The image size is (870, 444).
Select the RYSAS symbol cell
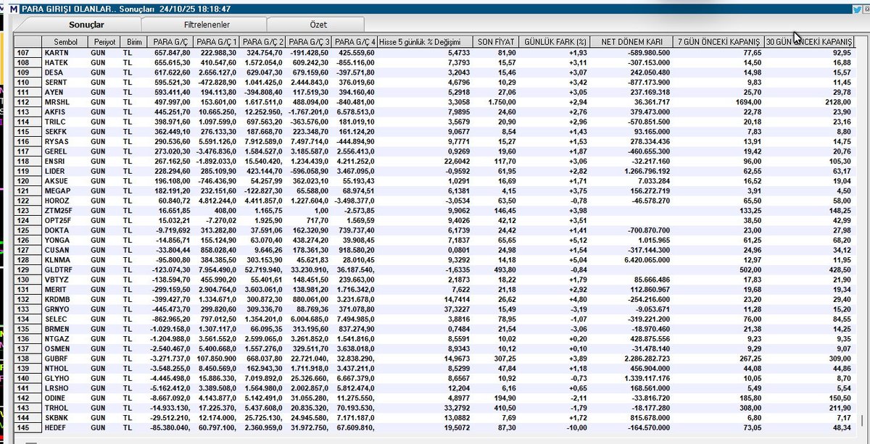[x=64, y=143]
